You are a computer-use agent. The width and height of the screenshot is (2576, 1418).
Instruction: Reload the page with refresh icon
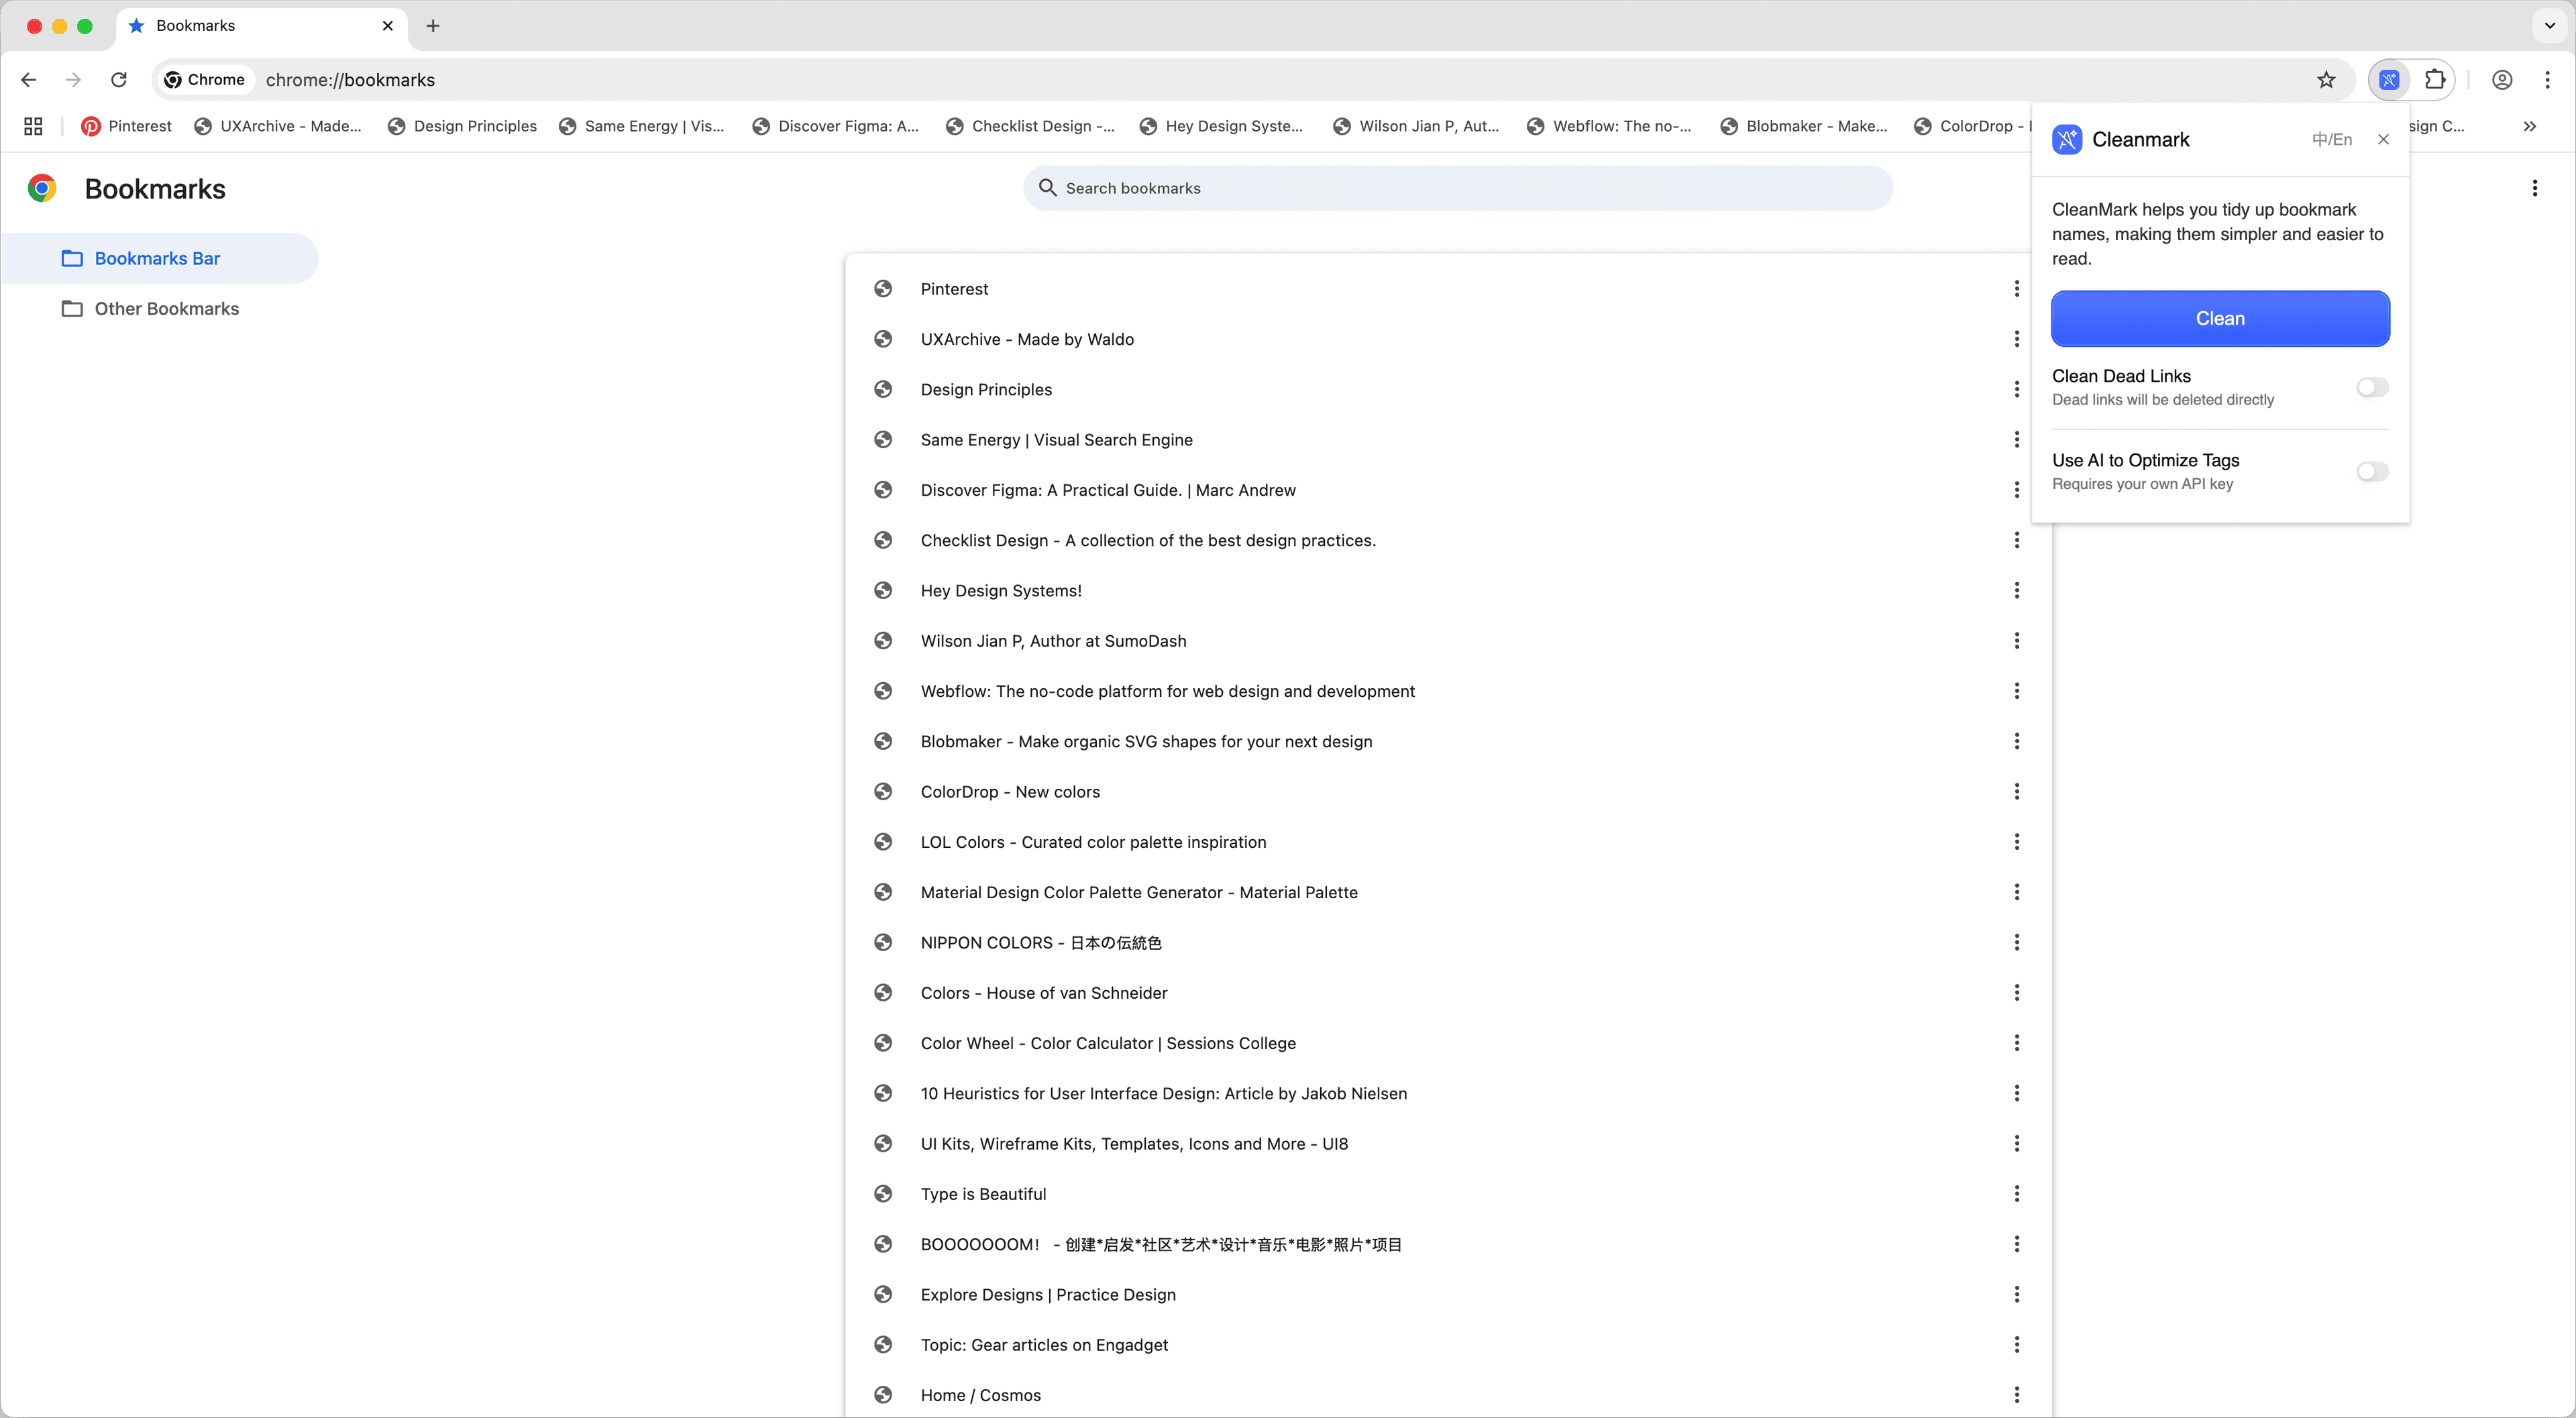click(119, 80)
